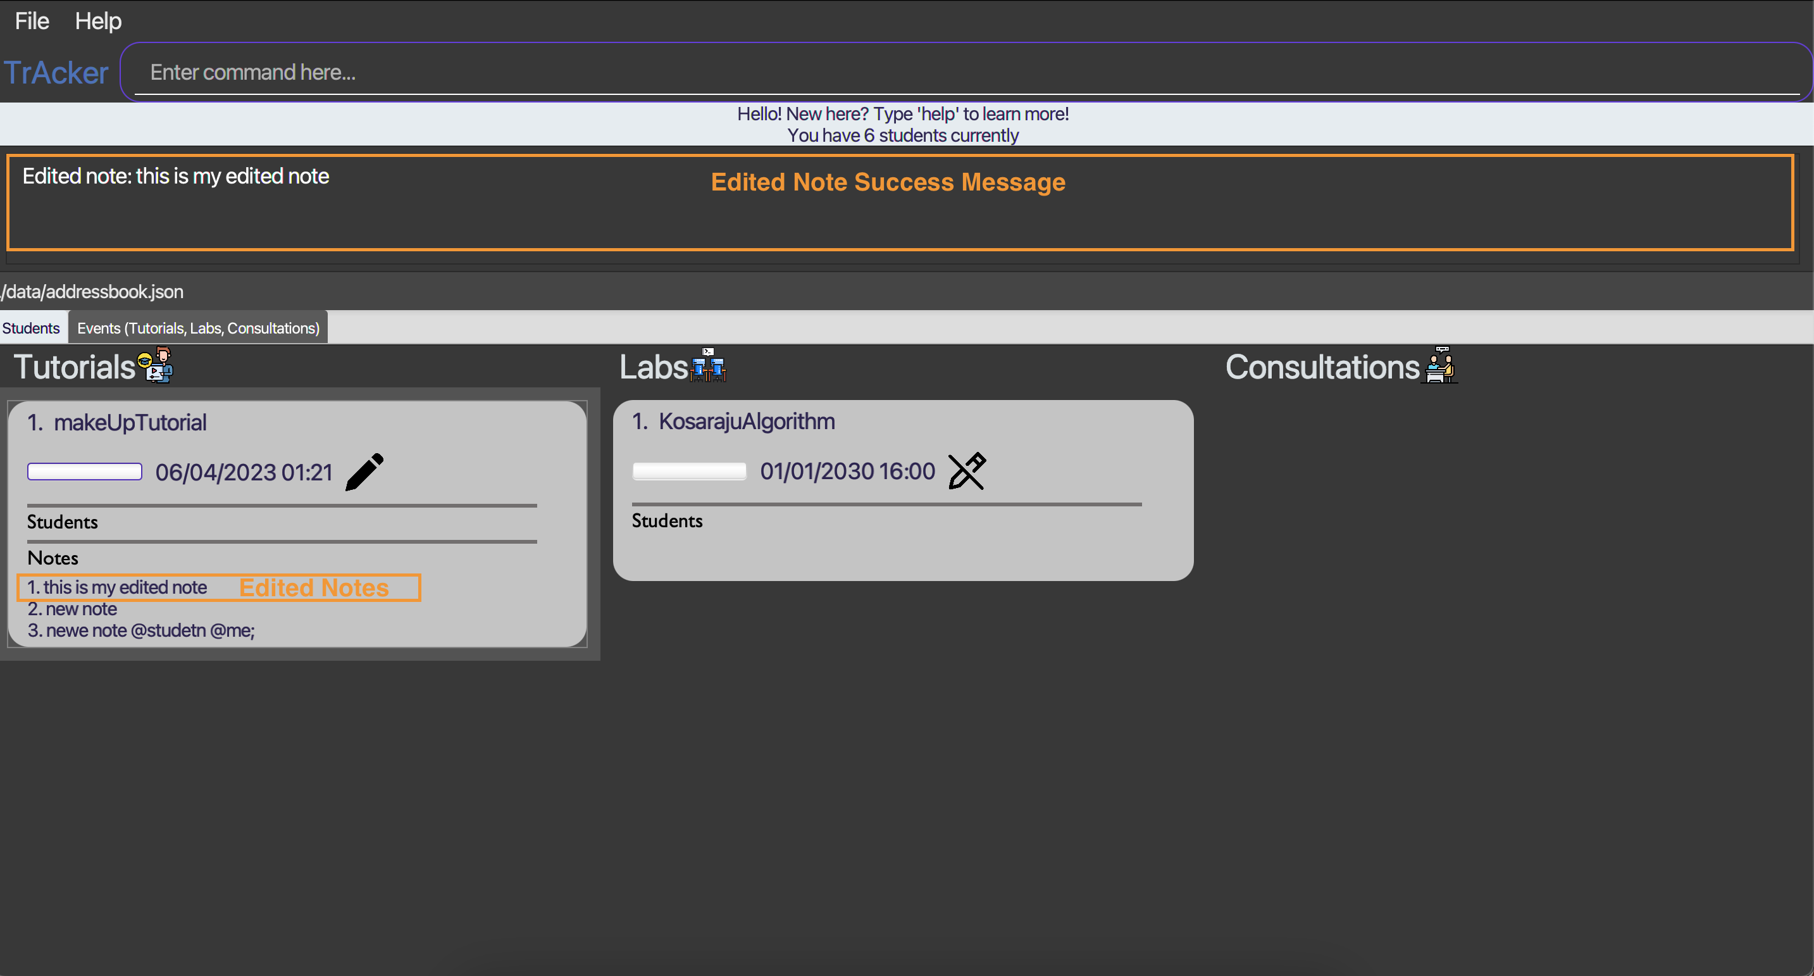This screenshot has height=976, width=1814.
Task: Click the date '06/04/2023 01:21'
Action: [244, 472]
